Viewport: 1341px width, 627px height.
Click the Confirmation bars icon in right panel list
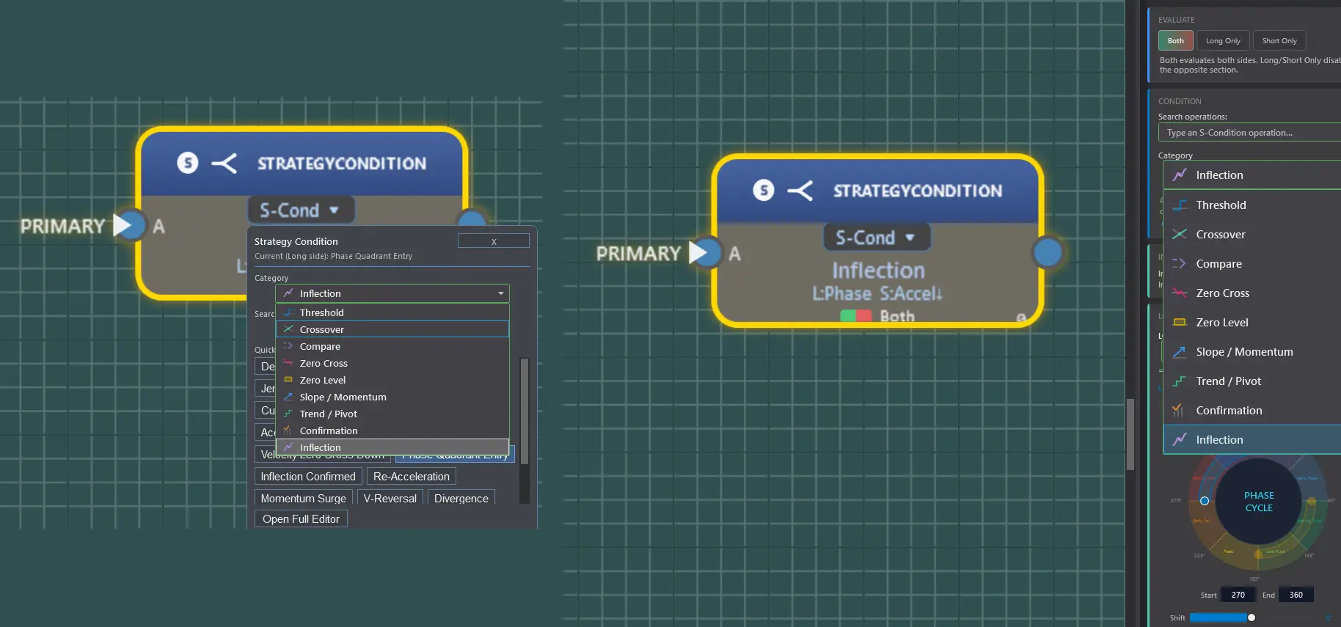(x=1178, y=411)
